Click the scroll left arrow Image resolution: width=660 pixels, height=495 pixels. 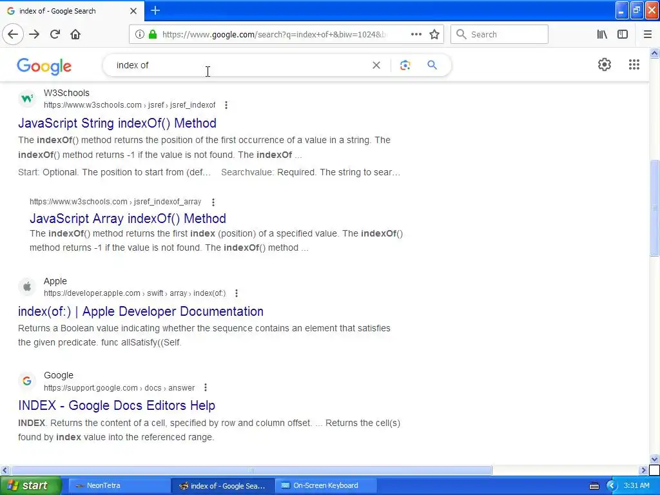(x=5, y=470)
